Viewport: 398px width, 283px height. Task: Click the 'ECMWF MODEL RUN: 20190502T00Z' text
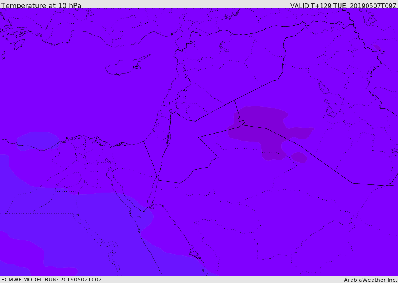(x=52, y=280)
